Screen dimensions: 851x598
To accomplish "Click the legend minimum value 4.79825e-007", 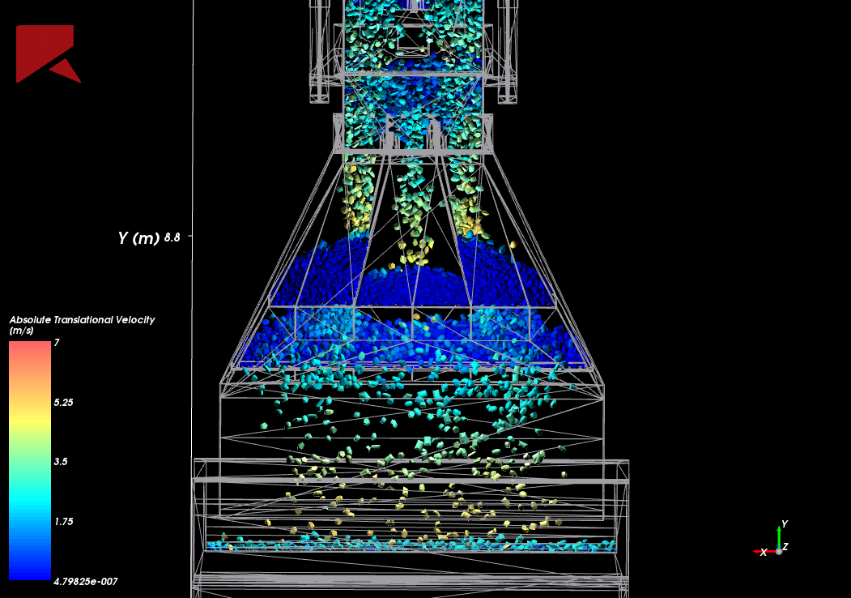I will 86,581.
